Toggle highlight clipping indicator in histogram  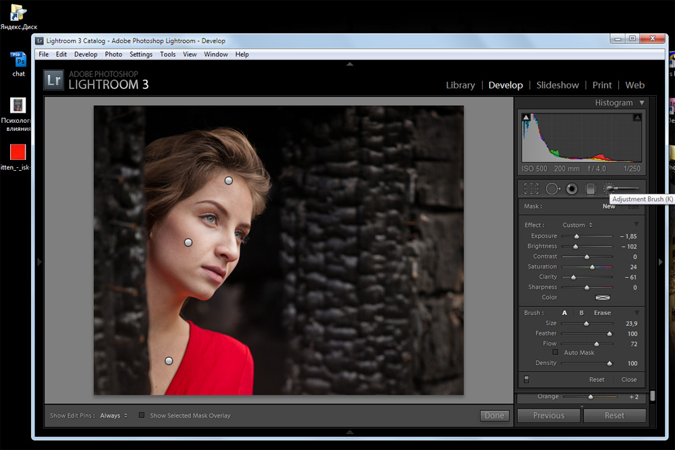[637, 117]
